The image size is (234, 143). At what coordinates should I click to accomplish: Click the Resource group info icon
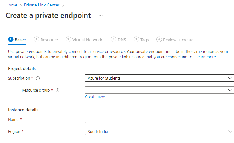pyautogui.click(x=58, y=90)
